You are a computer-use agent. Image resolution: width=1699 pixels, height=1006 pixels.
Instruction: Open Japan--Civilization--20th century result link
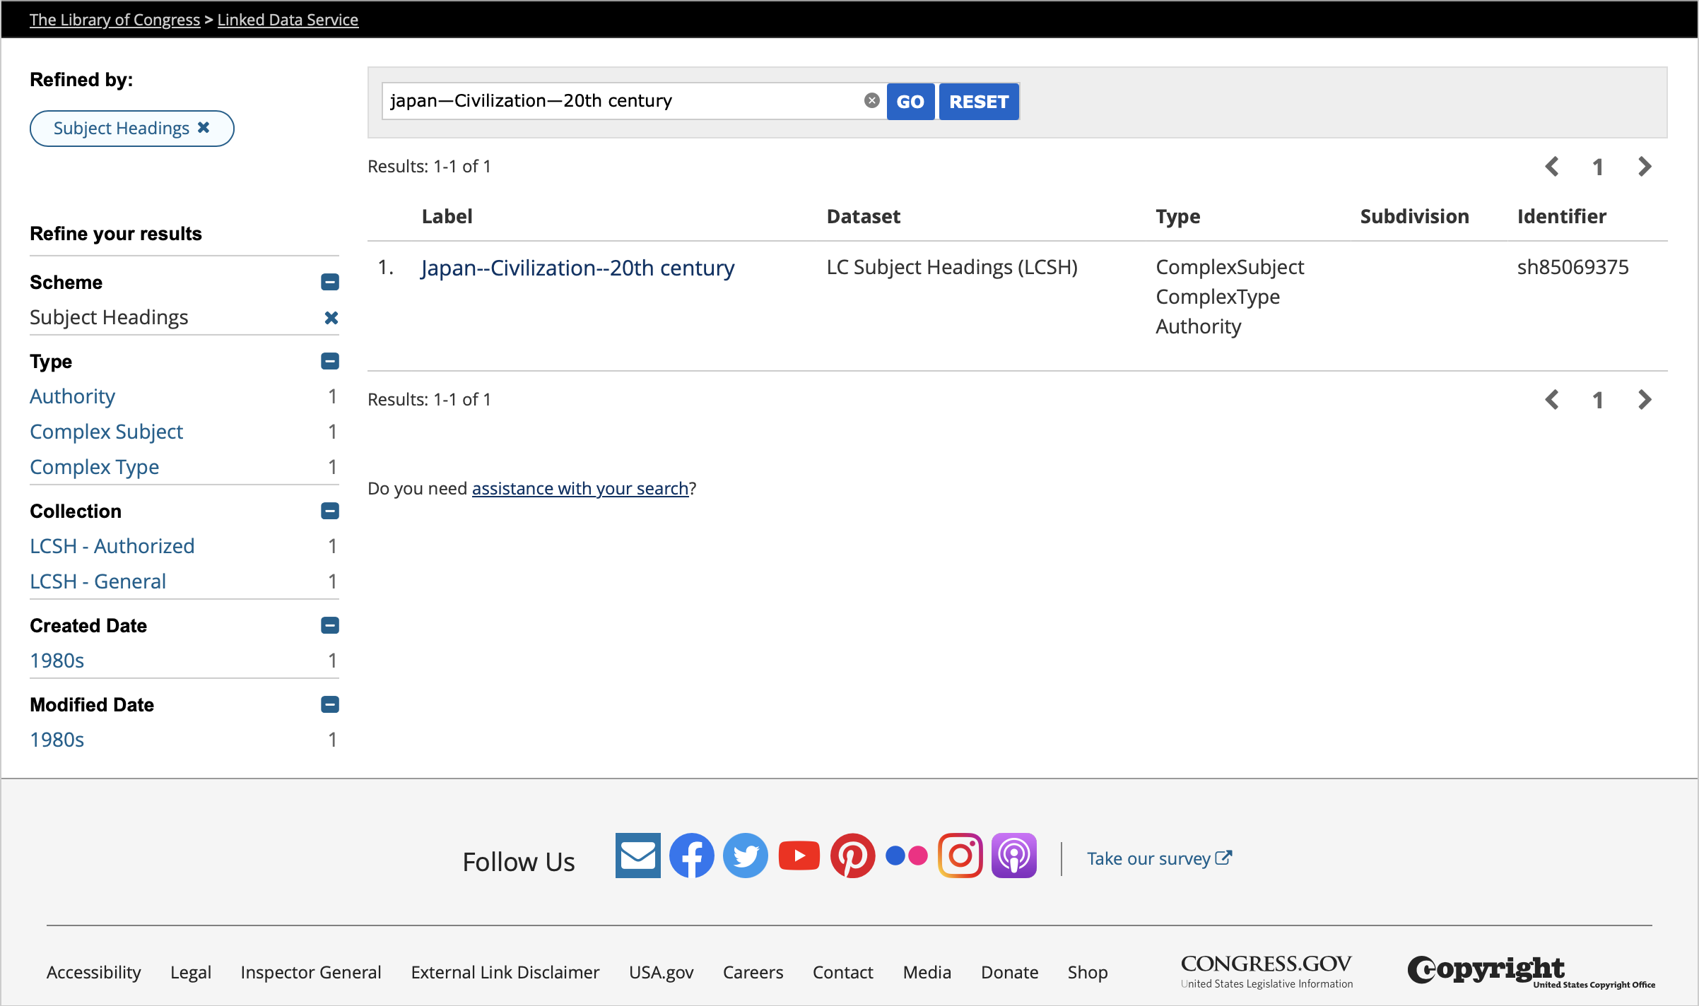[577, 268]
